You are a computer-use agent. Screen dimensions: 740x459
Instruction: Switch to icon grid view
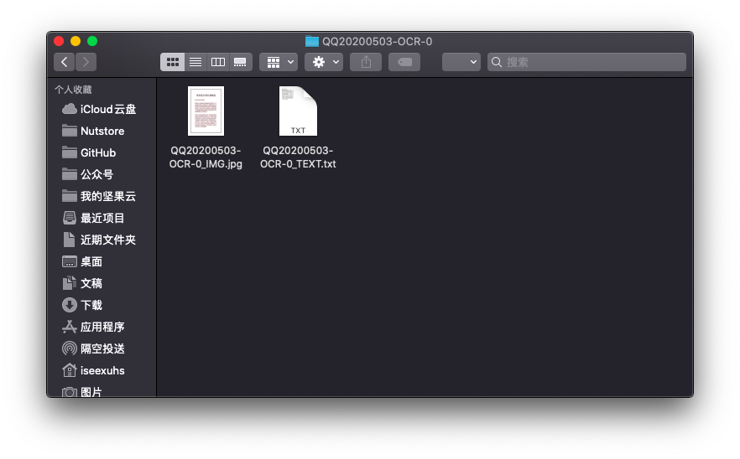[172, 62]
